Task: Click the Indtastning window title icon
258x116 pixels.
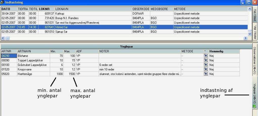Action: pyautogui.click(x=3, y=3)
